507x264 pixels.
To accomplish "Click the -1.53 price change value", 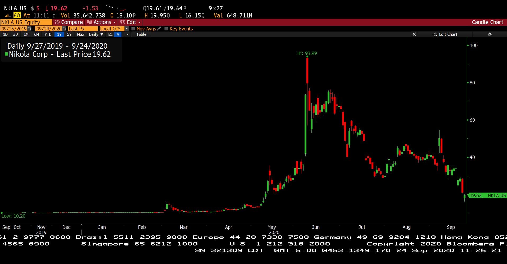I will (x=90, y=8).
